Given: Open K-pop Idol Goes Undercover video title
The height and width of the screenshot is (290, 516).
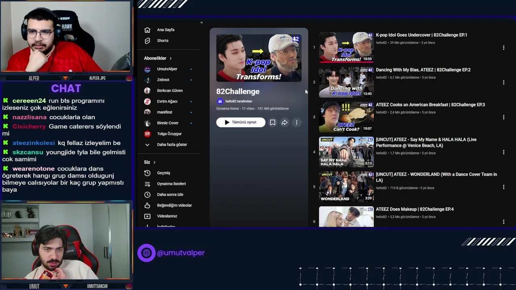Looking at the screenshot, I should tap(421, 35).
